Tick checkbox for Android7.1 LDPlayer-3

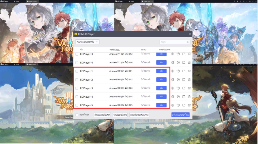click(x=77, y=54)
